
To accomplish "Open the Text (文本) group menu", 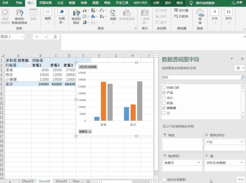I will 214,16.
